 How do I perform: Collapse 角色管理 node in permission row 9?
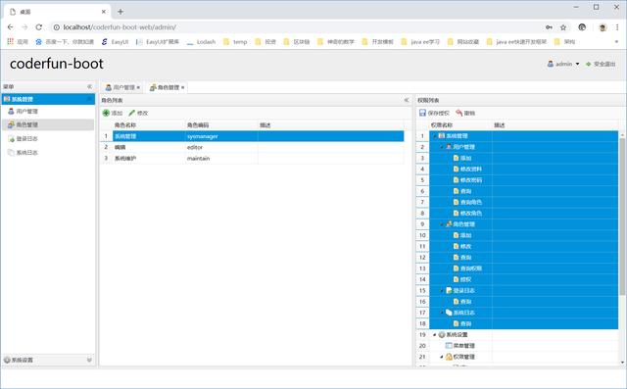point(442,224)
